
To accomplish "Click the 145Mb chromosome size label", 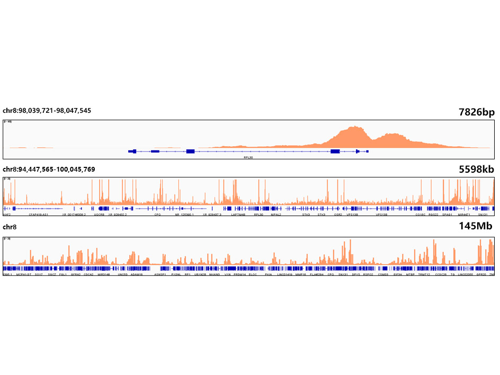I will [x=477, y=227].
